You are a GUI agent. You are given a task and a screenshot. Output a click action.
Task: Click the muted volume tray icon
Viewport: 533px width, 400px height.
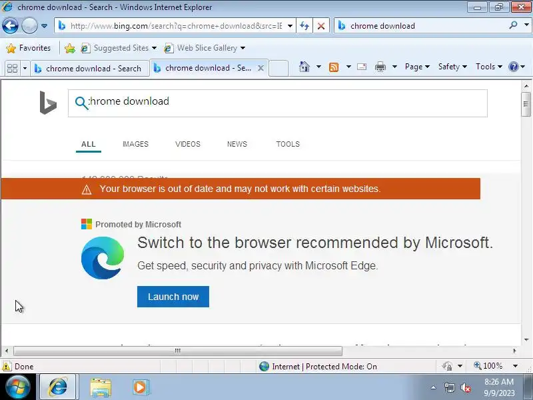[x=465, y=387]
